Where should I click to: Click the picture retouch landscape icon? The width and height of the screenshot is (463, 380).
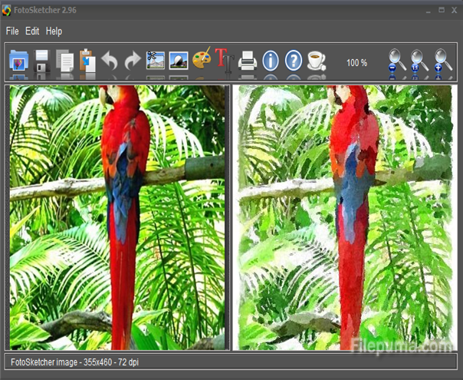[x=179, y=61]
